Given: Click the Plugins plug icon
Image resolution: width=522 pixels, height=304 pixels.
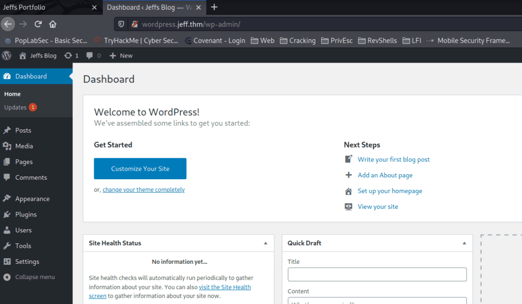Looking at the screenshot, I should coord(7,214).
